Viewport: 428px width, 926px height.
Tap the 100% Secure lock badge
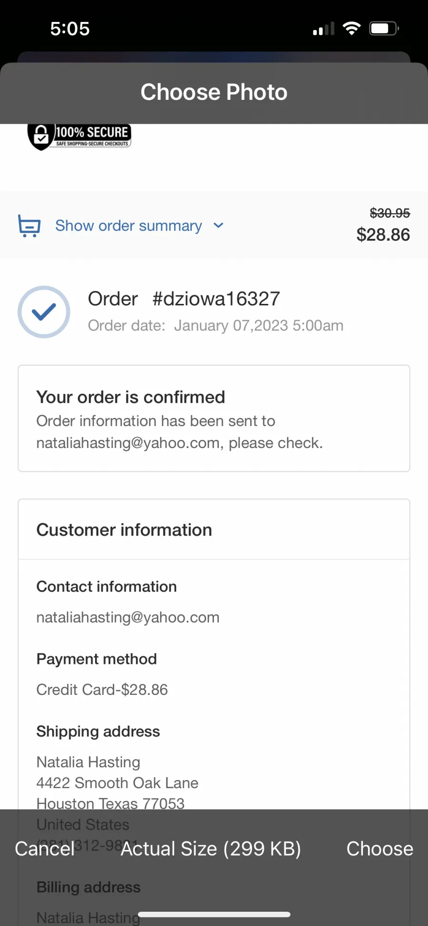click(79, 137)
